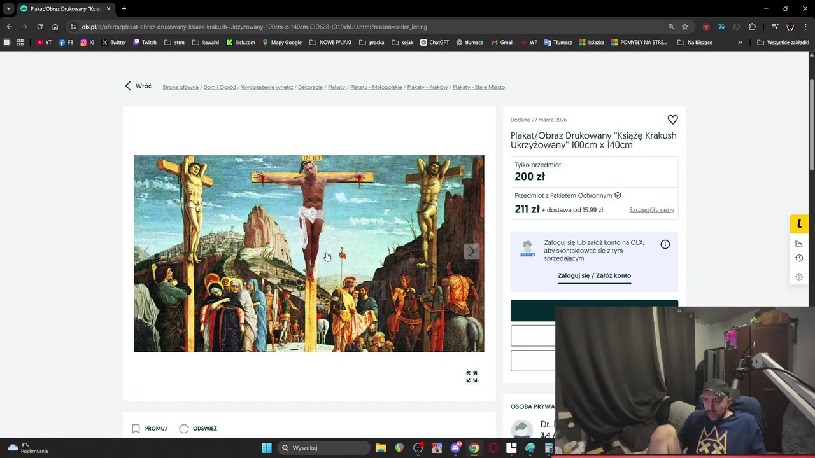Click the yellow side panel logo icon
The width and height of the screenshot is (815, 458).
799,224
